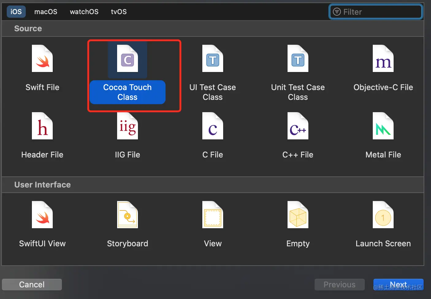Click the "Swift File" label
Screen dimensions: 431x299
pos(42,87)
